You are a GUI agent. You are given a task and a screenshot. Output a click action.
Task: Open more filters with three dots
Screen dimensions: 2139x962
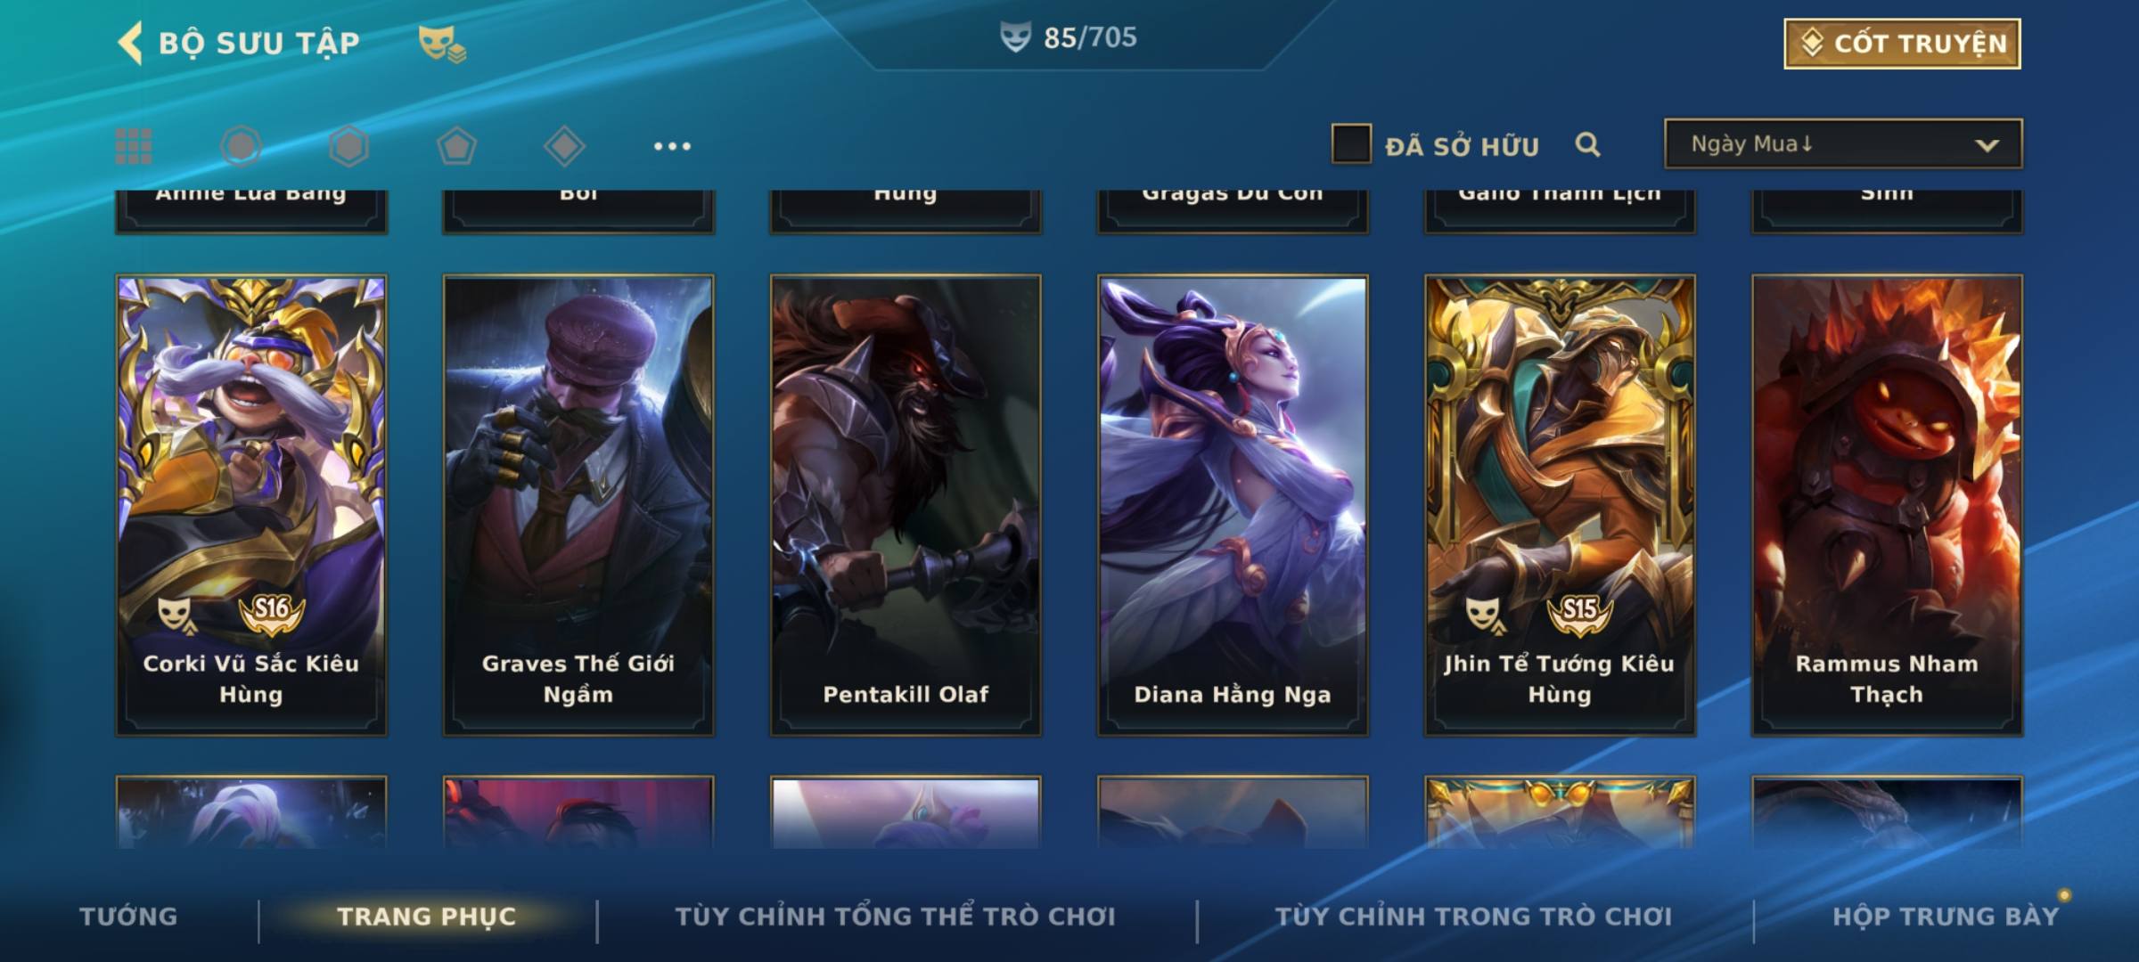pos(672,146)
